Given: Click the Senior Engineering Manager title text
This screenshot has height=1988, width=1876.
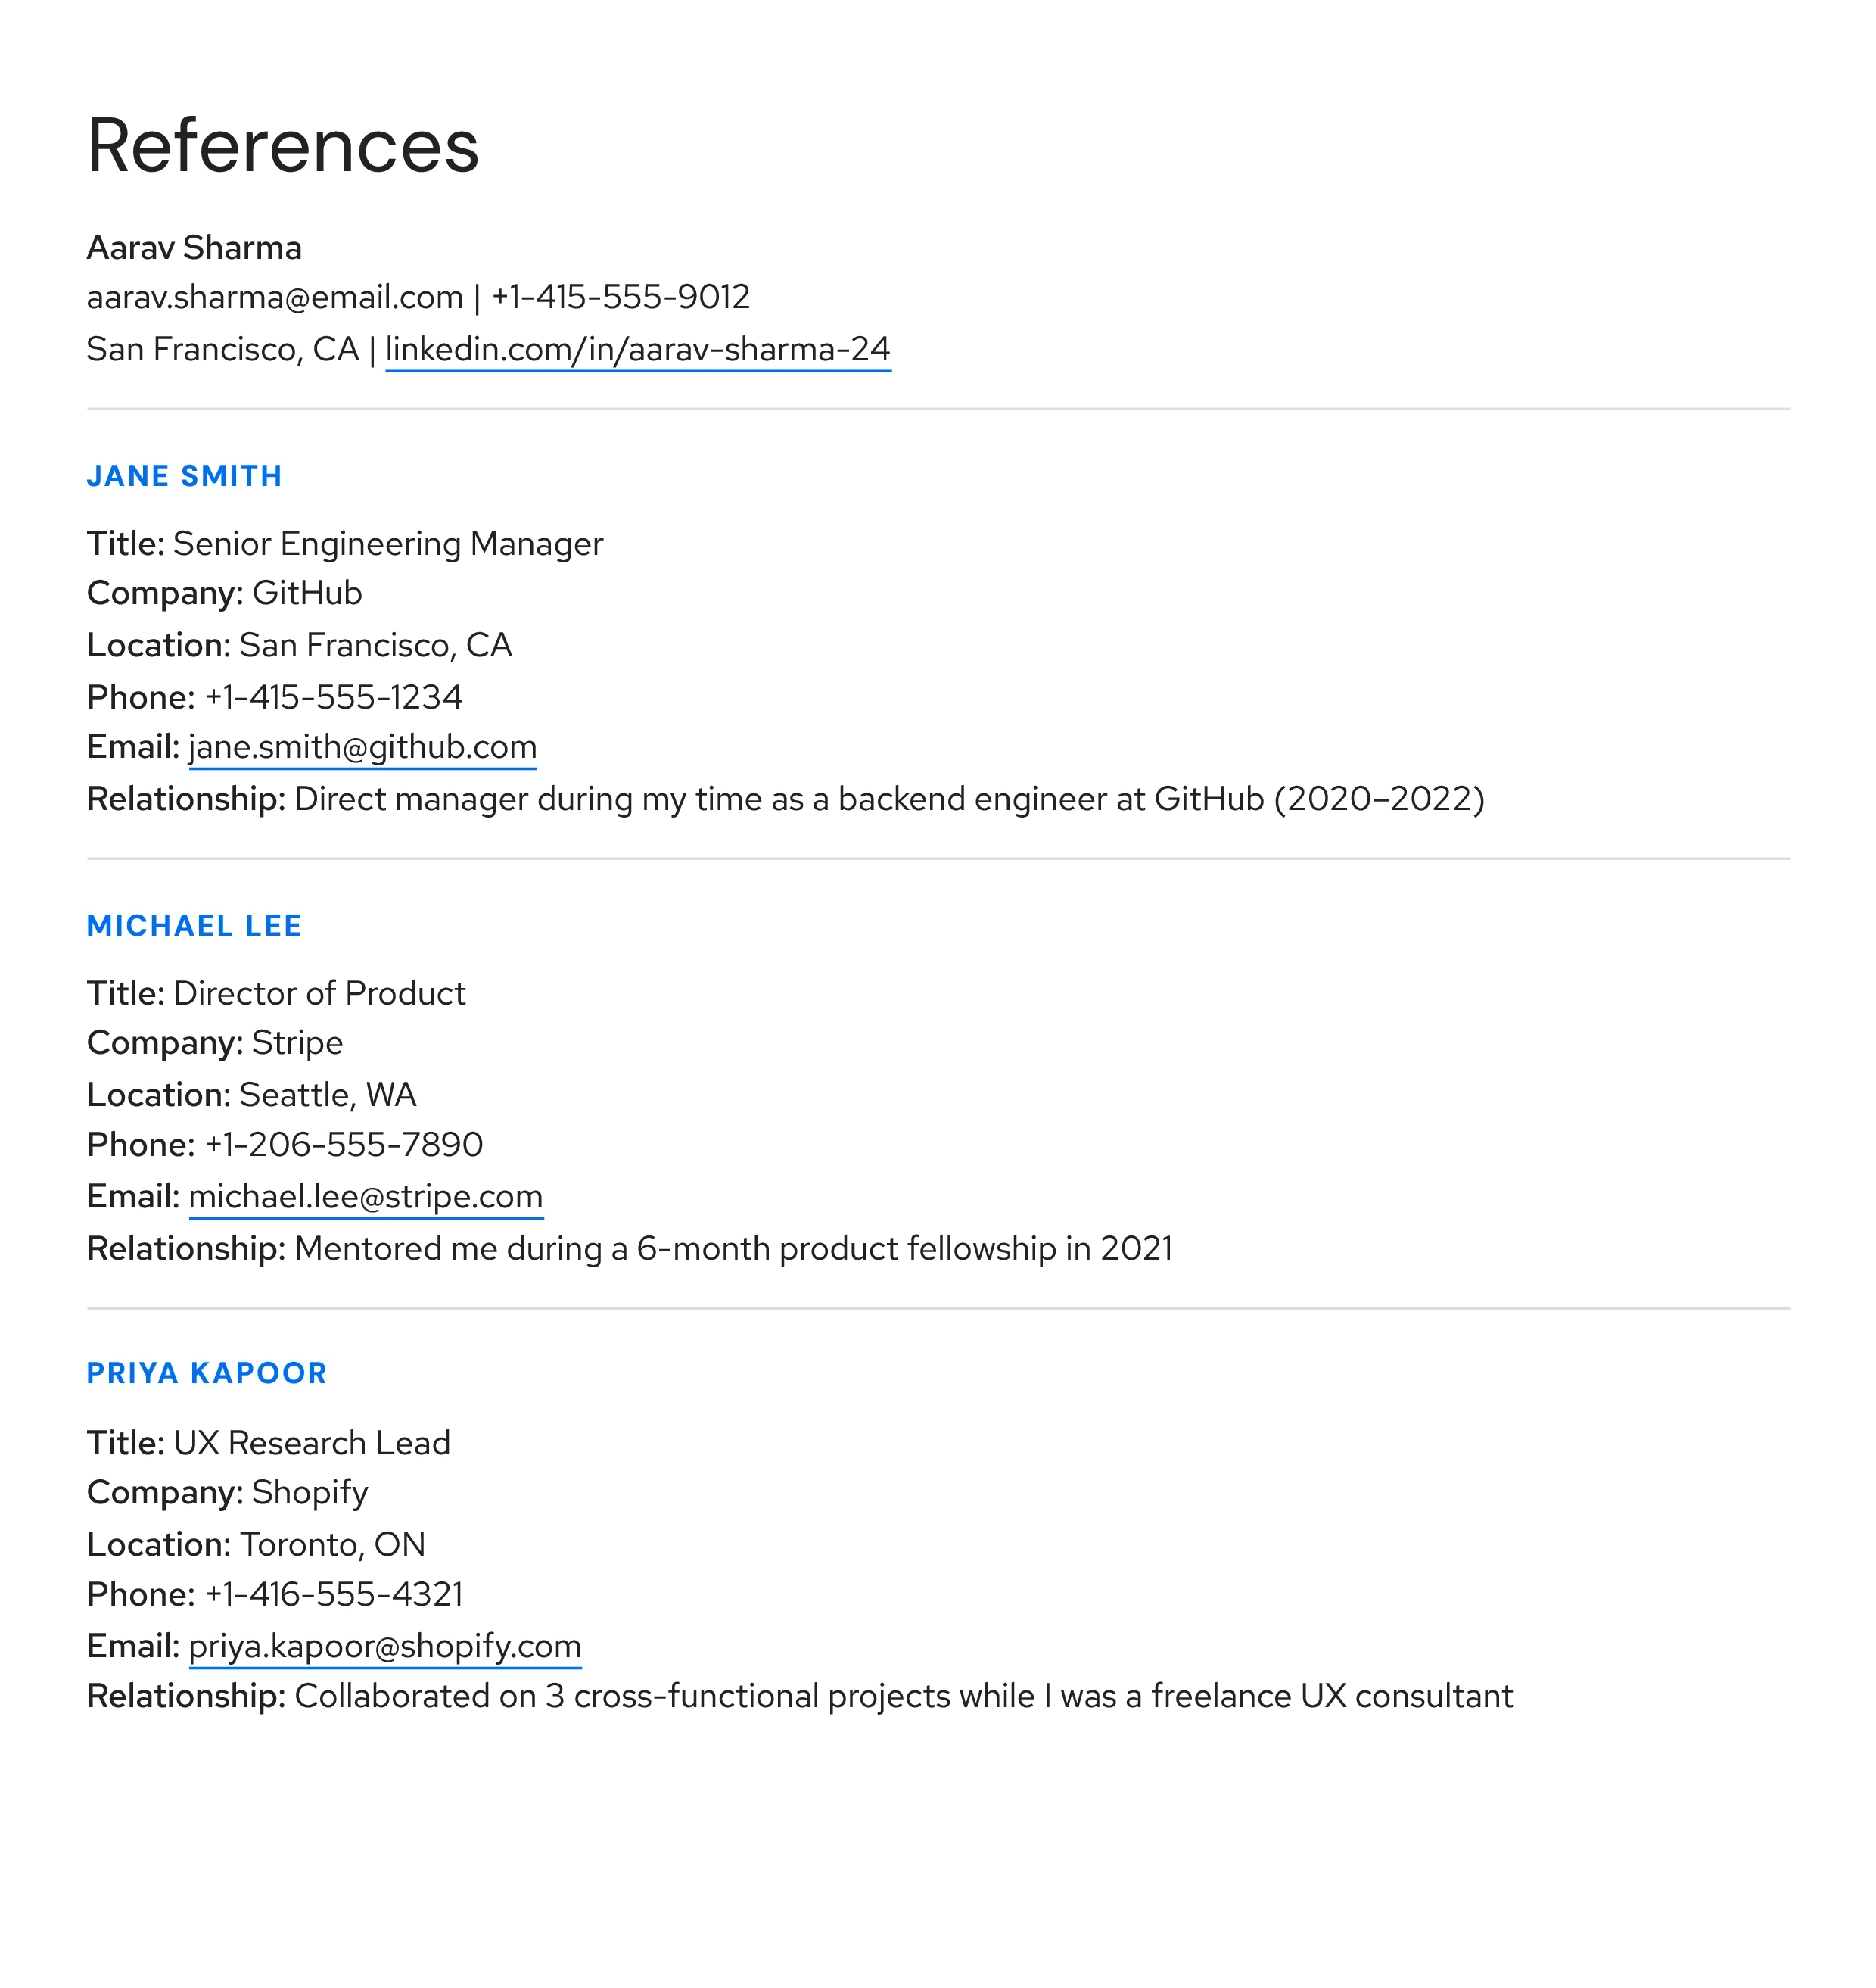Looking at the screenshot, I should [x=388, y=544].
